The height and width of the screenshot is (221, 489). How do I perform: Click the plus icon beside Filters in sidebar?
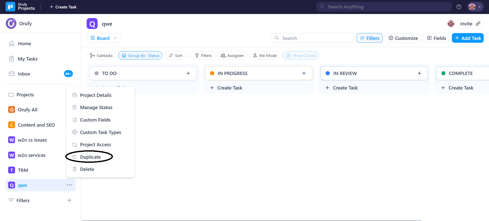point(69,200)
